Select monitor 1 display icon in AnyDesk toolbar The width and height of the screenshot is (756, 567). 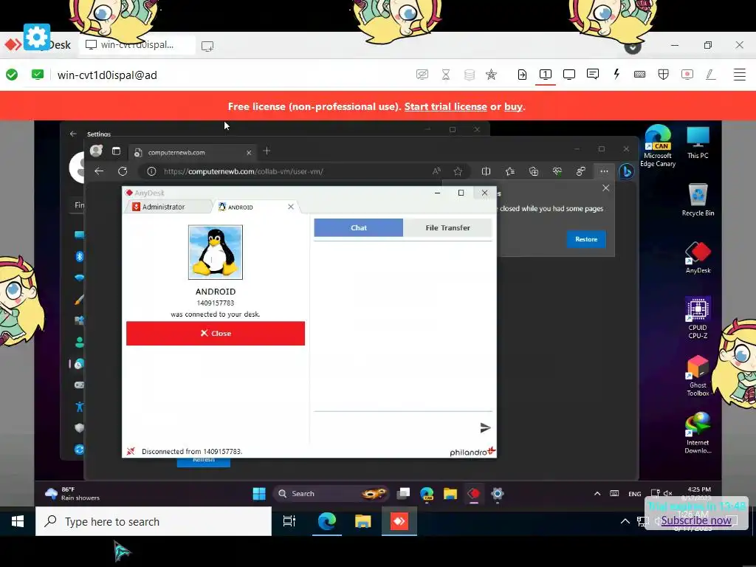tap(546, 75)
